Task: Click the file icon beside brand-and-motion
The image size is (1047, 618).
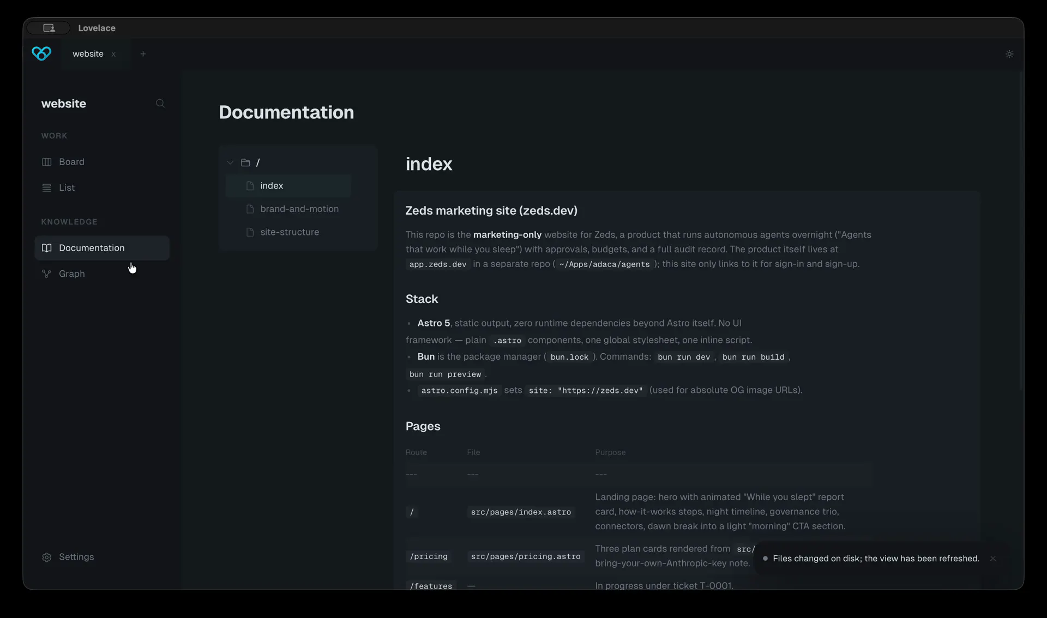Action: [x=250, y=209]
